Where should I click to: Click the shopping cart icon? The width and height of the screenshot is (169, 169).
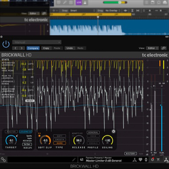pos(158,160)
